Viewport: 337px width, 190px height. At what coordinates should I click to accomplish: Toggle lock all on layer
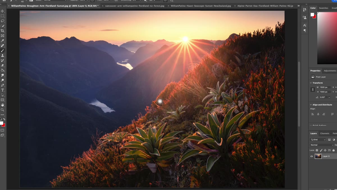click(x=334, y=150)
